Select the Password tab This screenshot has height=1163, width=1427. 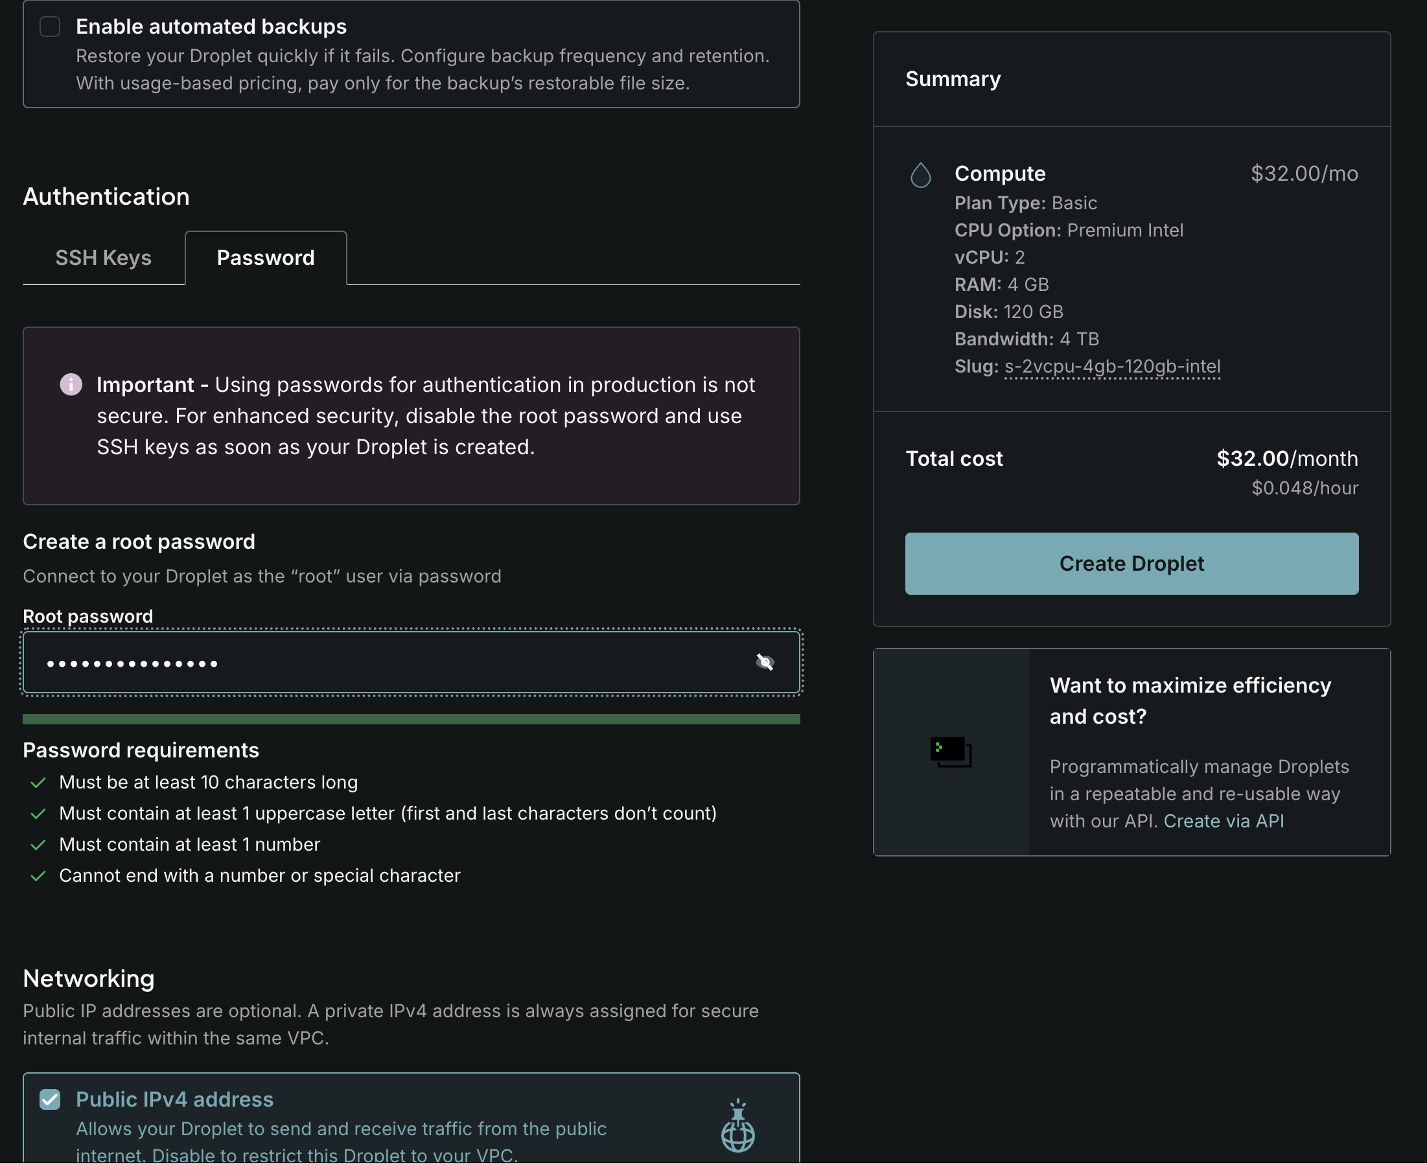click(x=266, y=258)
